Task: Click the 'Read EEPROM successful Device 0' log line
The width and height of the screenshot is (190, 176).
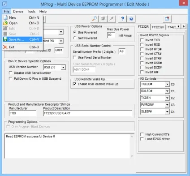Action: 30,137
